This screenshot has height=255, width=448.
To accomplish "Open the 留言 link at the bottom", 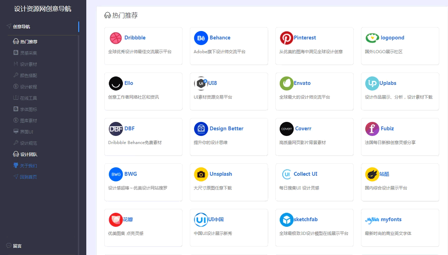I will click(17, 246).
